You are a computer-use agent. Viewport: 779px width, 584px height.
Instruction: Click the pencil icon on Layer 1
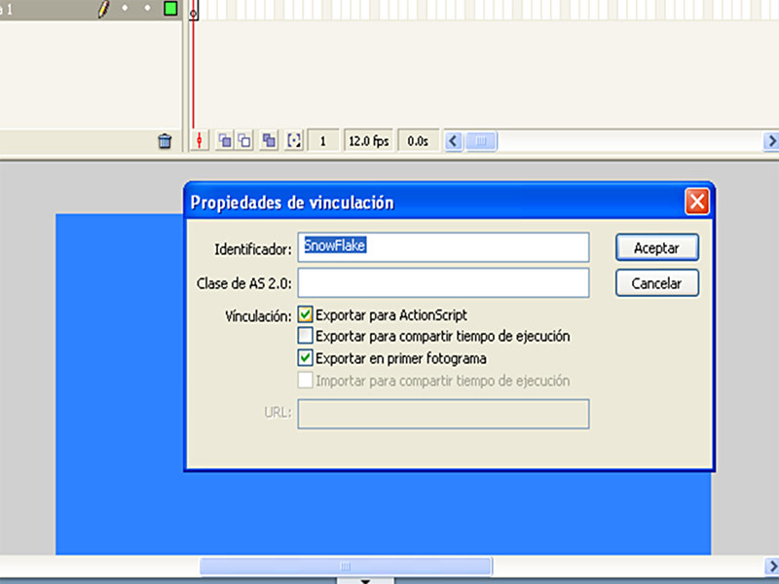coord(103,8)
